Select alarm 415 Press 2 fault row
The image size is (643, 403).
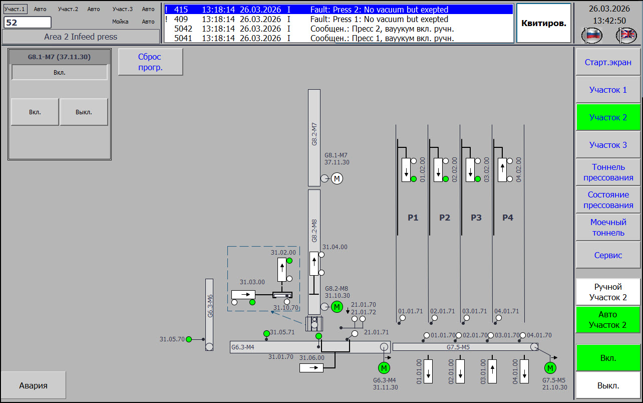tap(339, 10)
